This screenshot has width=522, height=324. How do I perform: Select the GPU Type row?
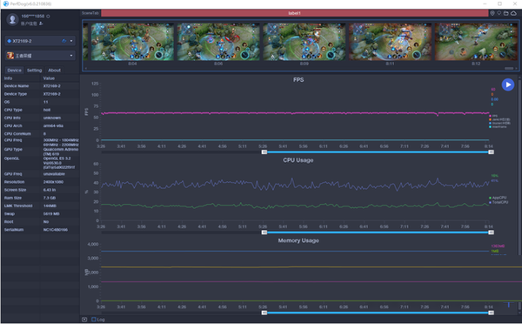pyautogui.click(x=40, y=152)
